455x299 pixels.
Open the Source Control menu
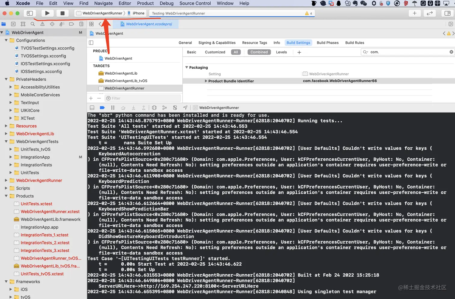pyautogui.click(x=195, y=3)
